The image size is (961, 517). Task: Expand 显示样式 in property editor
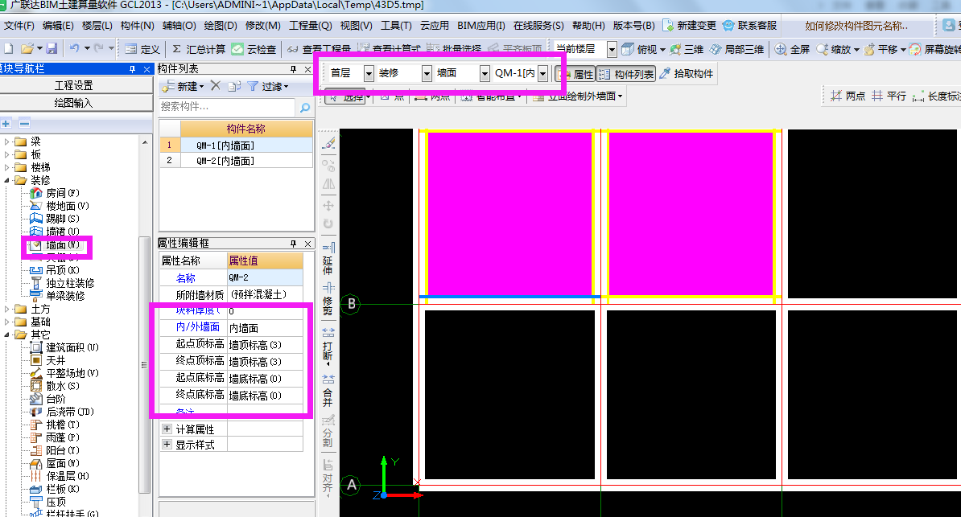pos(167,444)
